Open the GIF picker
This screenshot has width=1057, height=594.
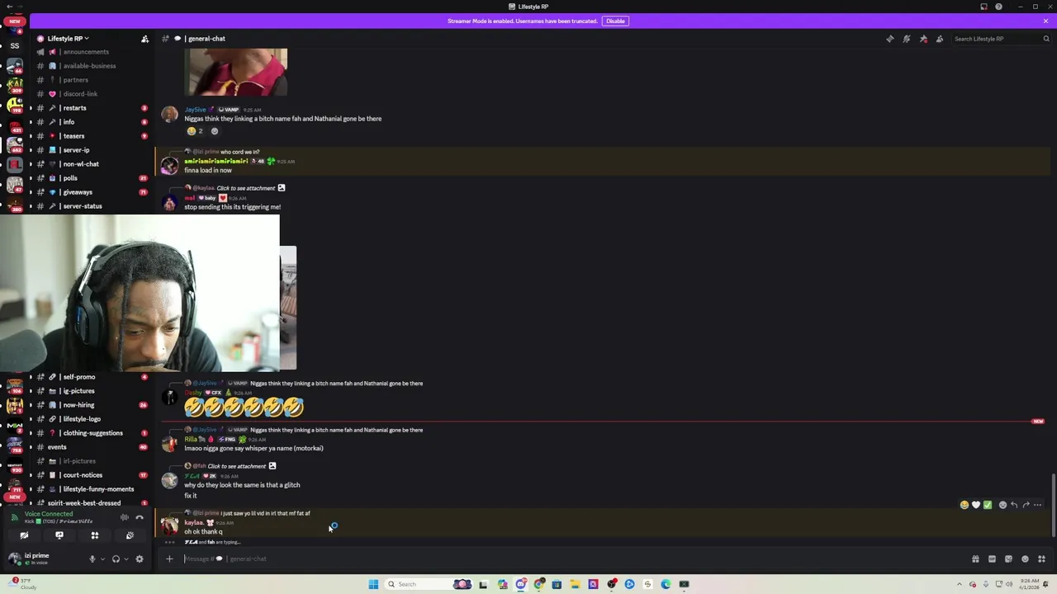tap(992, 559)
